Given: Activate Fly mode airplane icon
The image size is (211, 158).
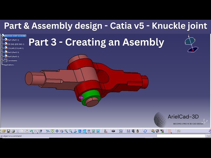Looking at the screenshot, I should pos(48,131).
